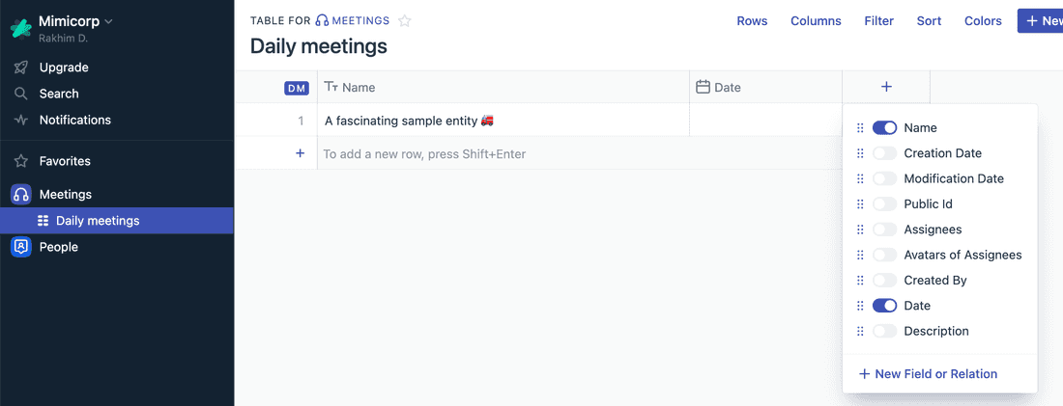Click New Field or Relation link
The image size is (1063, 406).
click(928, 373)
